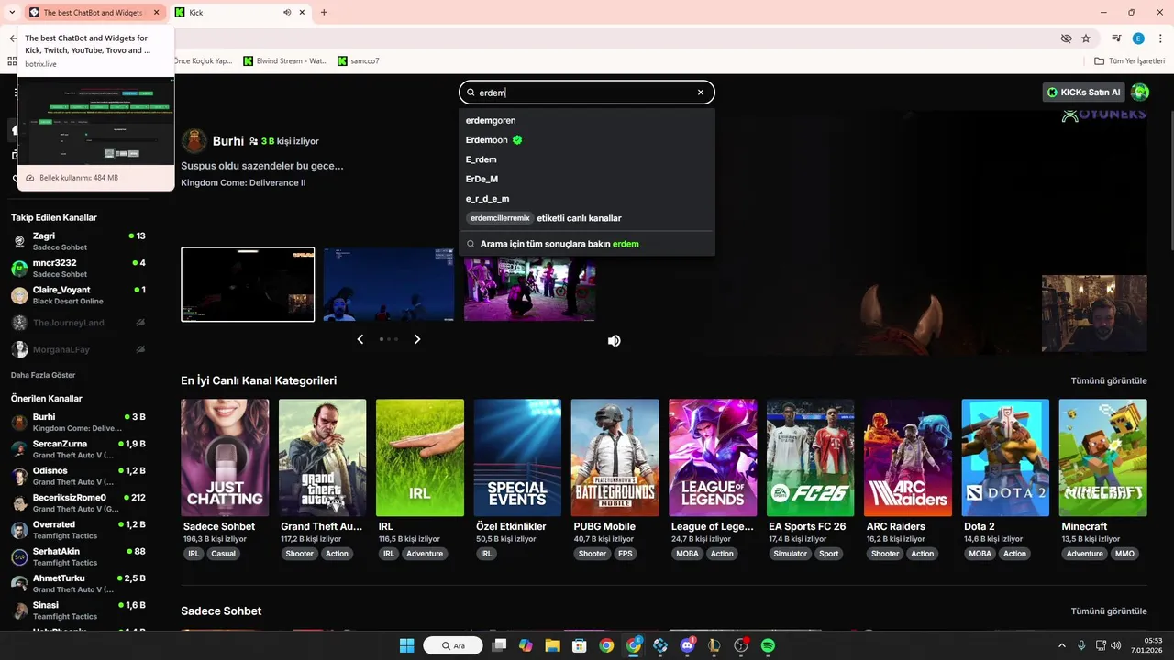The height and width of the screenshot is (660, 1174).
Task: Open Special Events category card
Action: click(x=517, y=457)
